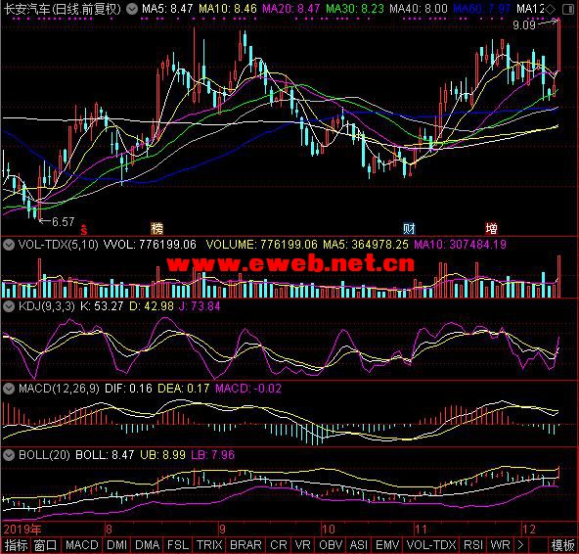Screen dimensions: 579x554
Task: Click the MA5: 8.47 label
Action: click(167, 8)
